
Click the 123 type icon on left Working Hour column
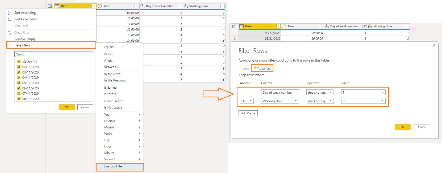click(x=186, y=6)
